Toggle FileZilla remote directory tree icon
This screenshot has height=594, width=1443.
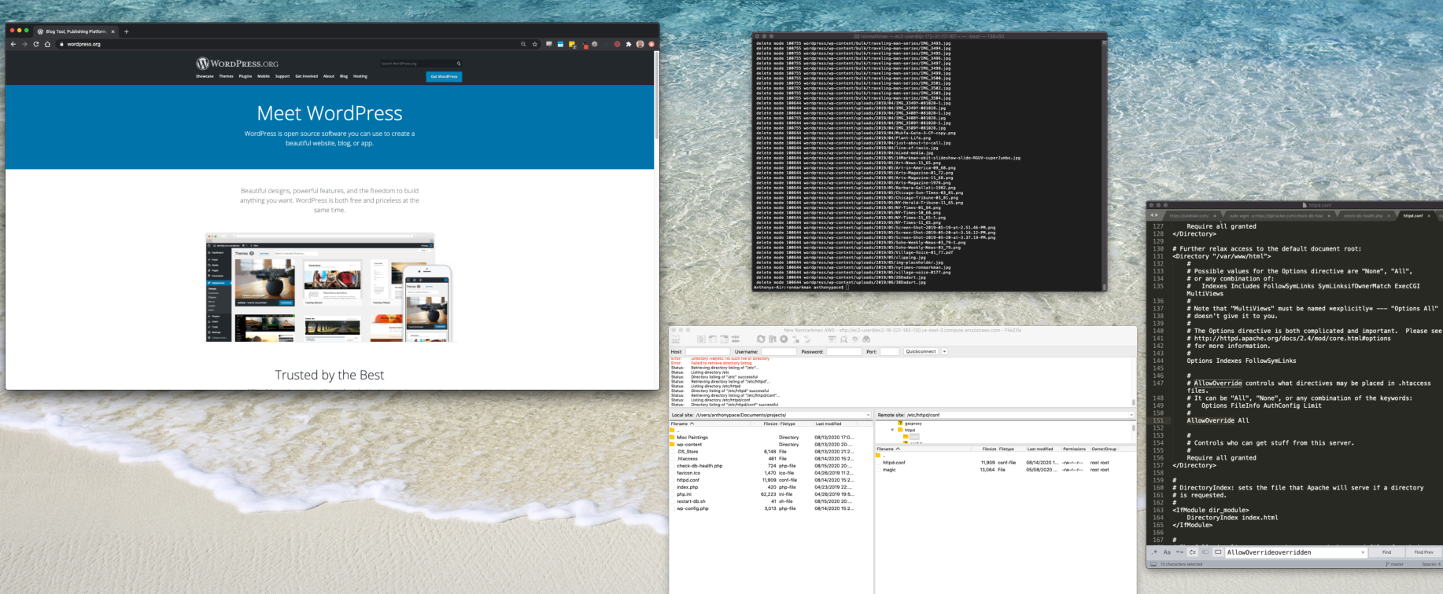(724, 339)
